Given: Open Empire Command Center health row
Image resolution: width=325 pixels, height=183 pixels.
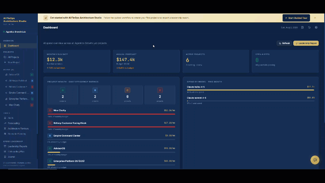Looking at the screenshot, I should (111, 138).
